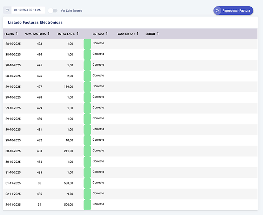Image resolution: width=263 pixels, height=215 pixels.
Task: Select invoice 34 with total 500,00
Action: [x=39, y=204]
